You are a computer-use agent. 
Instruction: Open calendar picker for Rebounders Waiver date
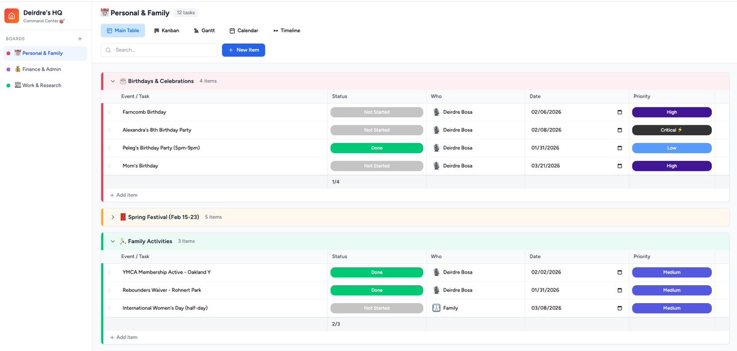(619, 290)
